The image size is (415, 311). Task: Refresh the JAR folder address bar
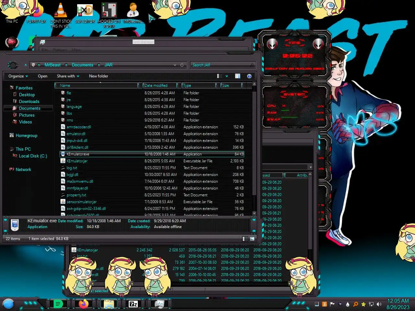coord(182,65)
